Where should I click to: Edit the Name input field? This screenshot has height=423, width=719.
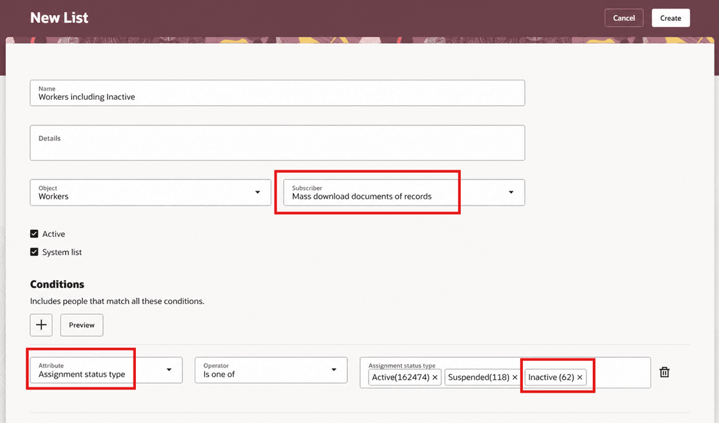click(277, 93)
